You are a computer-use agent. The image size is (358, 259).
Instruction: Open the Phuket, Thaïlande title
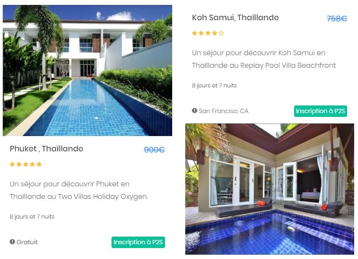click(46, 149)
